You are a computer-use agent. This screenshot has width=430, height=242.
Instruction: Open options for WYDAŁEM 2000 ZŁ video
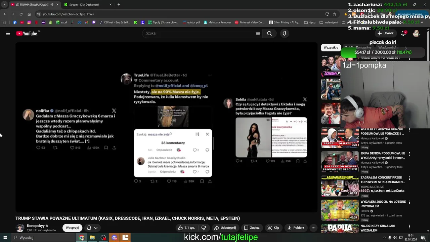click(409, 202)
